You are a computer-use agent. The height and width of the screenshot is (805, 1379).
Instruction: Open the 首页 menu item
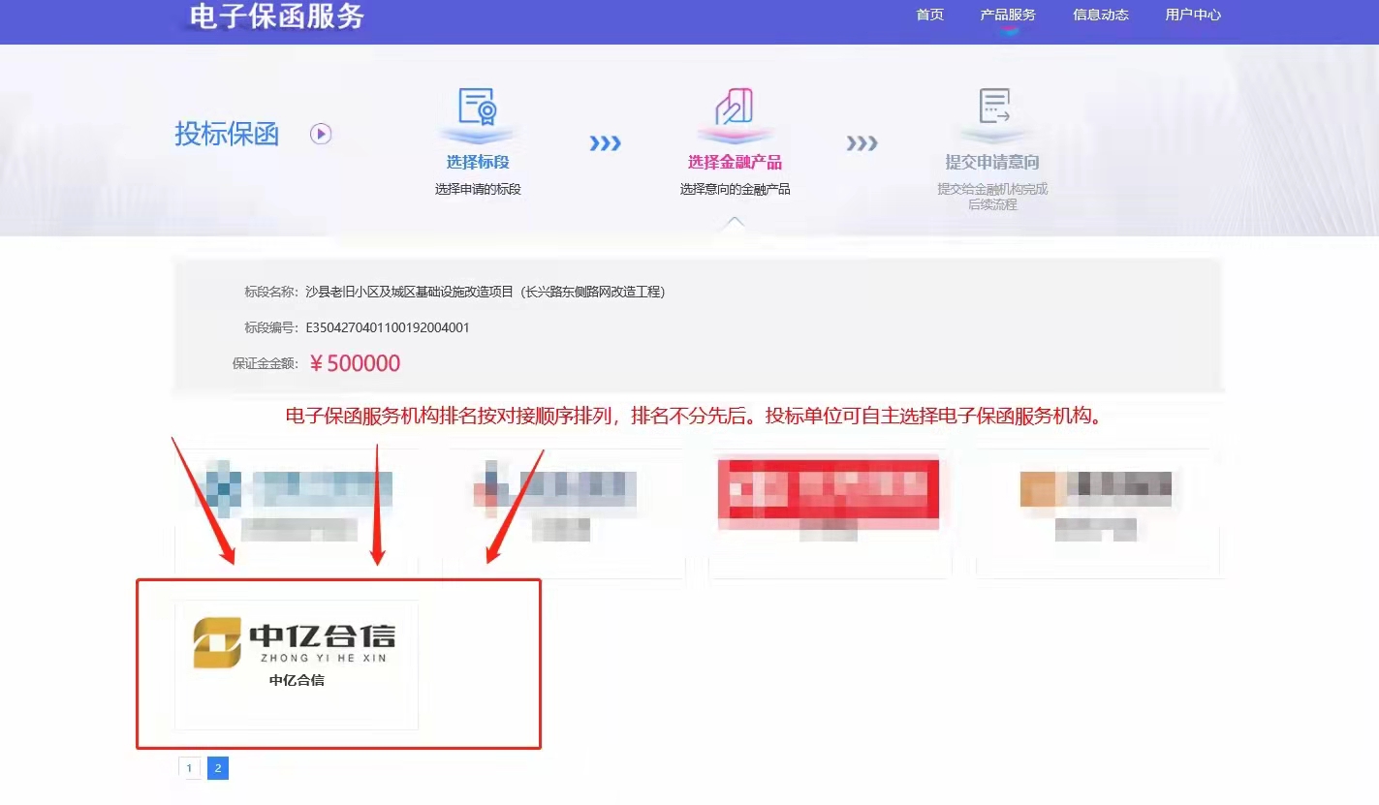929,15
